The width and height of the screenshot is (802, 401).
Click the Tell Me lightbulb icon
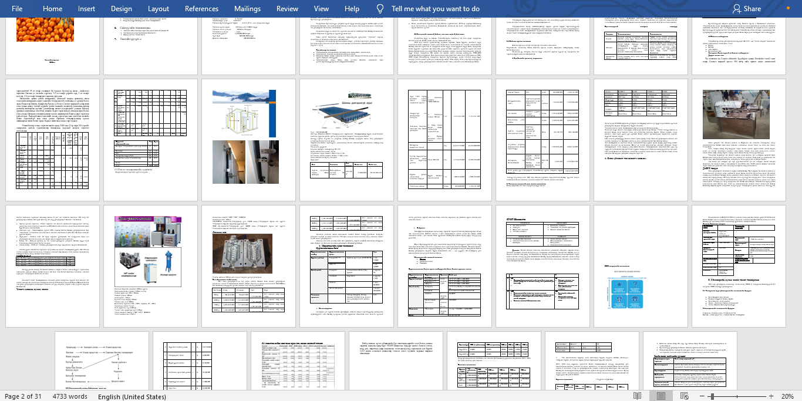[380, 9]
